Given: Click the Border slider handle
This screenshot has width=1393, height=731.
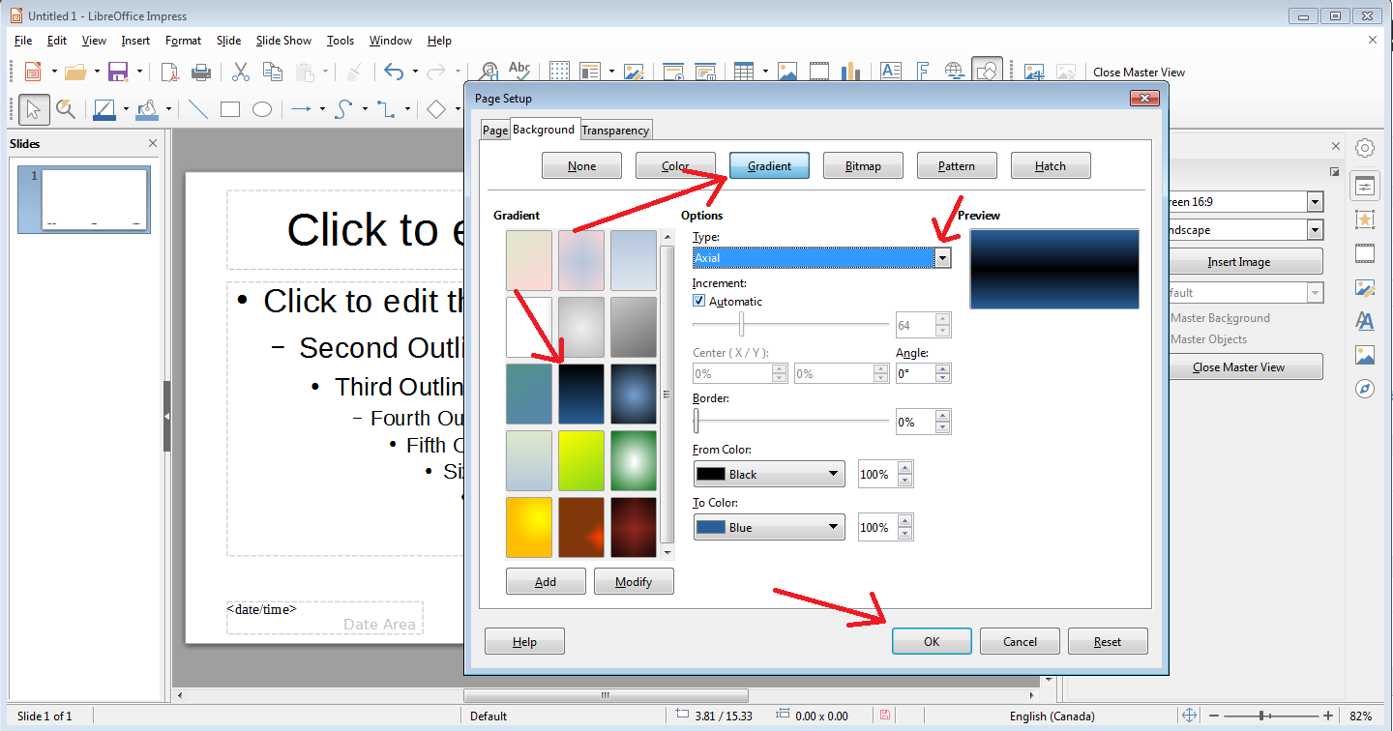Looking at the screenshot, I should coord(696,421).
